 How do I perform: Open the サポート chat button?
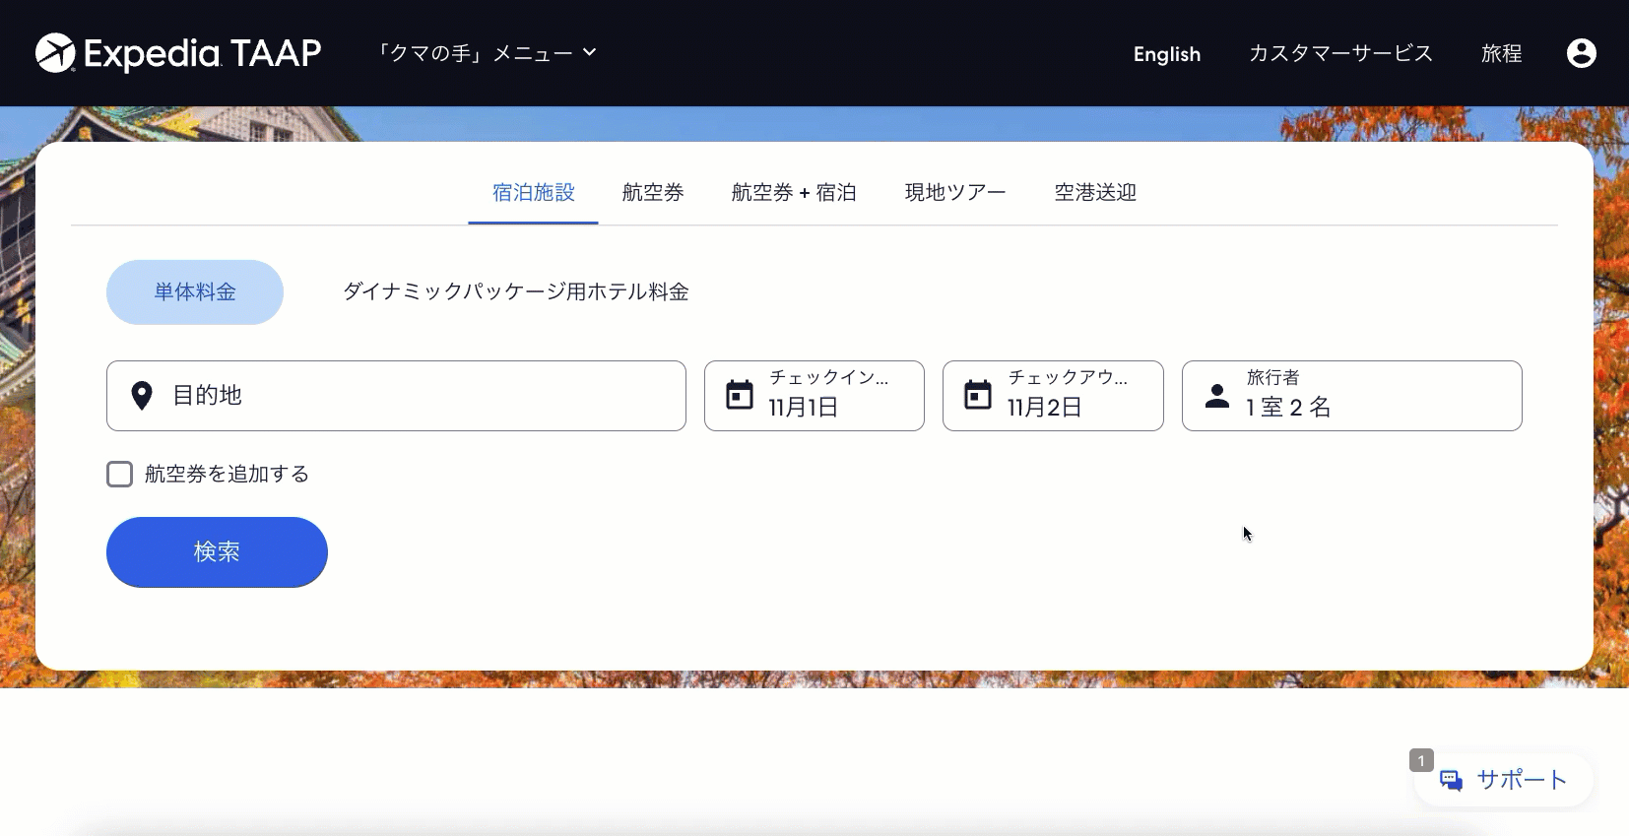[x=1503, y=781]
